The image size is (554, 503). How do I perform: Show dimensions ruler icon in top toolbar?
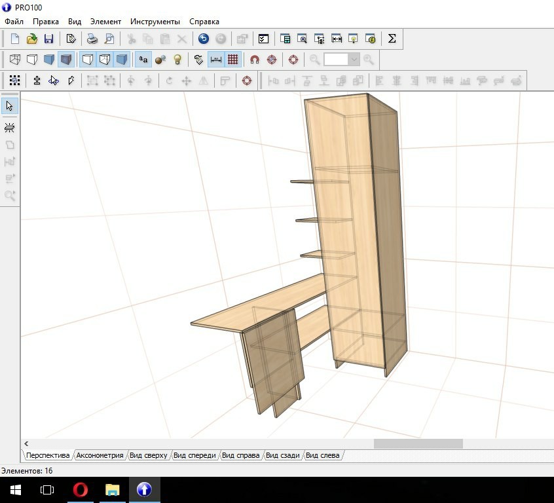[x=337, y=39]
